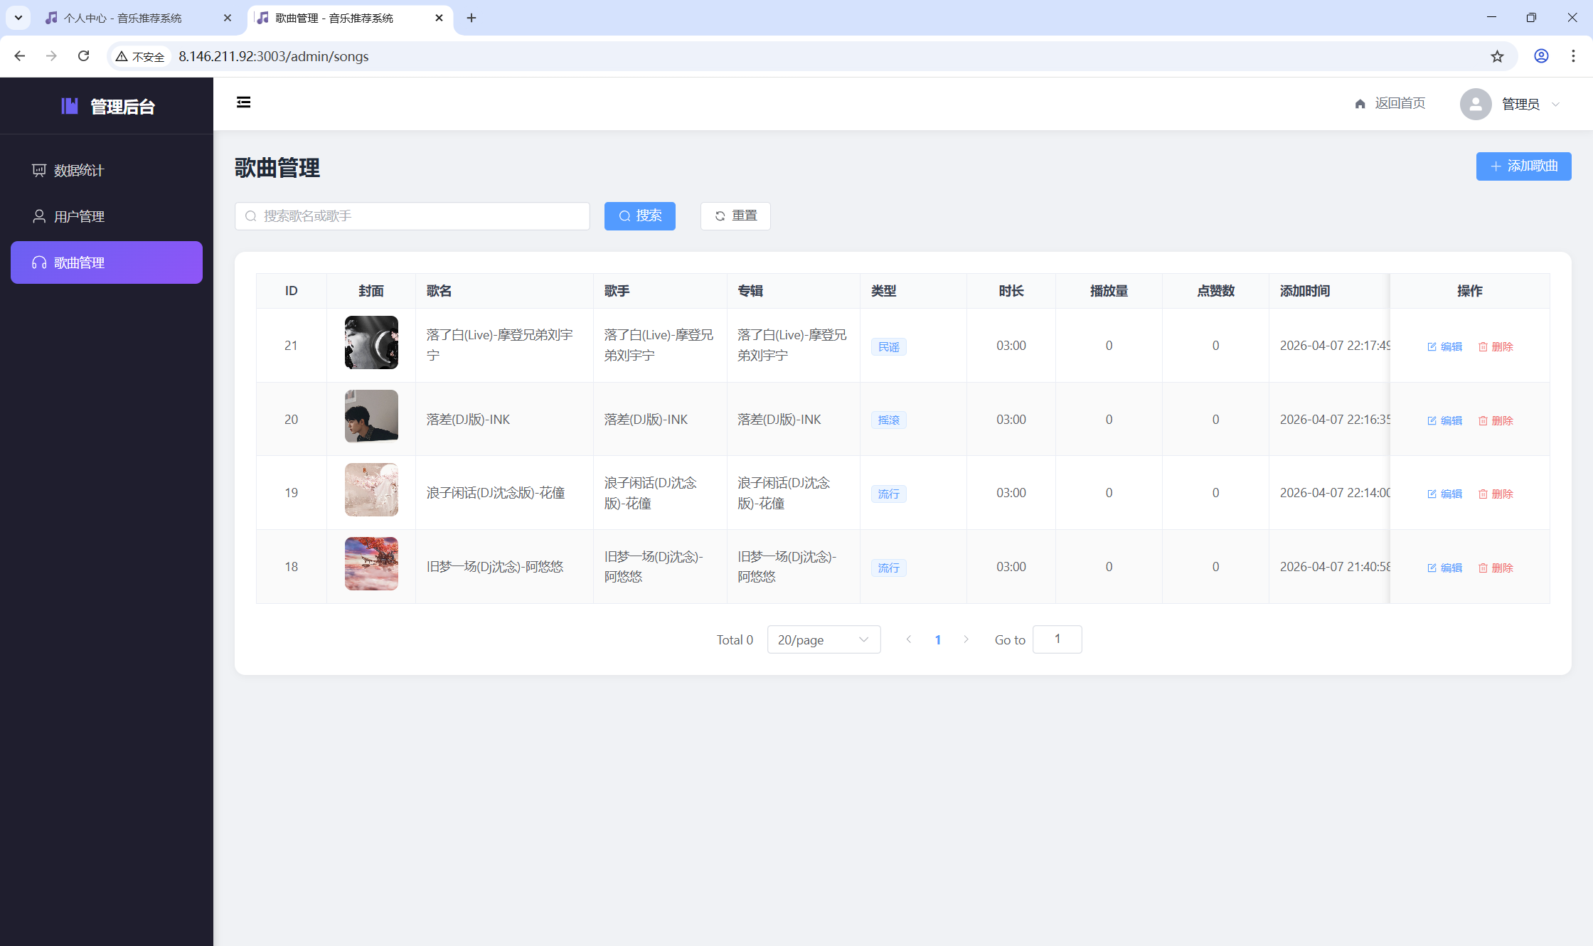Image resolution: width=1593 pixels, height=946 pixels.
Task: Open the 20/page size dropdown
Action: (824, 639)
